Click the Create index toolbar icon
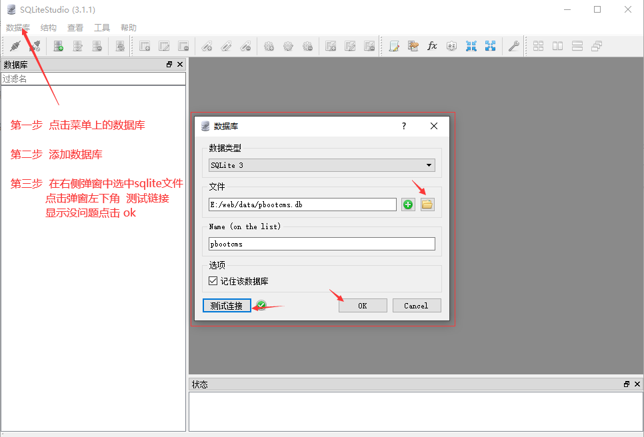Viewport: 644px width, 437px height. [x=207, y=46]
